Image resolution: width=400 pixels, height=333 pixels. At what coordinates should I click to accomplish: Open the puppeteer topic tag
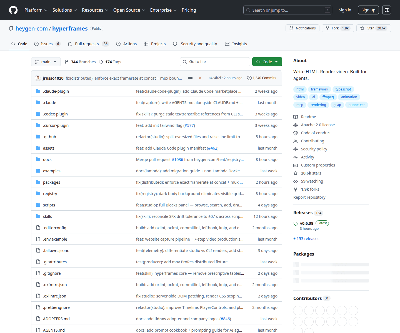click(x=357, y=105)
